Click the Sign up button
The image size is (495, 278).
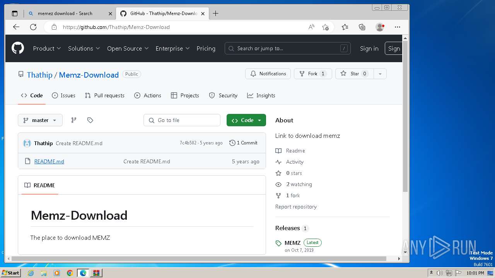[x=393, y=48]
